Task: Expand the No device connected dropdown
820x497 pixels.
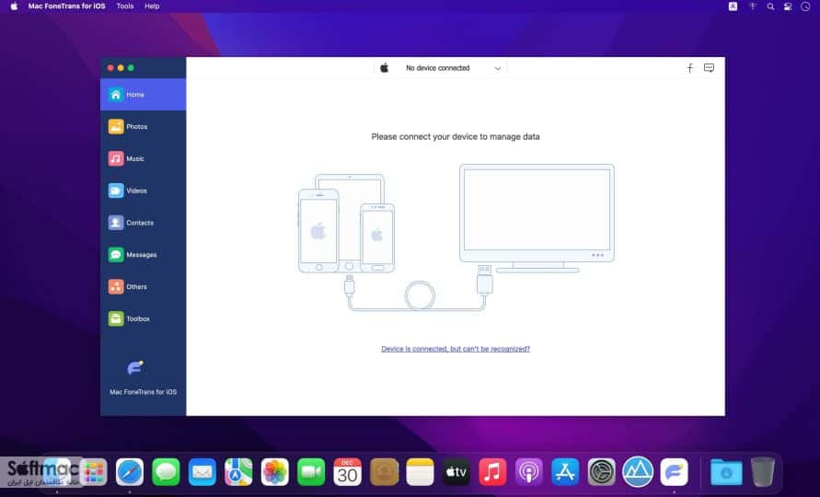Action: coord(440,68)
